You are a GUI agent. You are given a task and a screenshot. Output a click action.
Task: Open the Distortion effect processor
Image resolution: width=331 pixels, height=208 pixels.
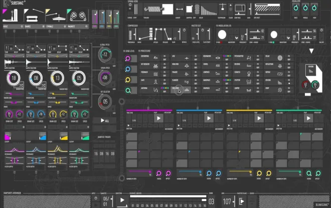[x=149, y=58]
